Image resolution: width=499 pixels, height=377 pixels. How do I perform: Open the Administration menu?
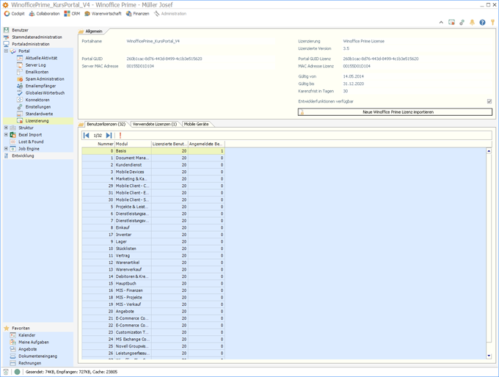[170, 14]
